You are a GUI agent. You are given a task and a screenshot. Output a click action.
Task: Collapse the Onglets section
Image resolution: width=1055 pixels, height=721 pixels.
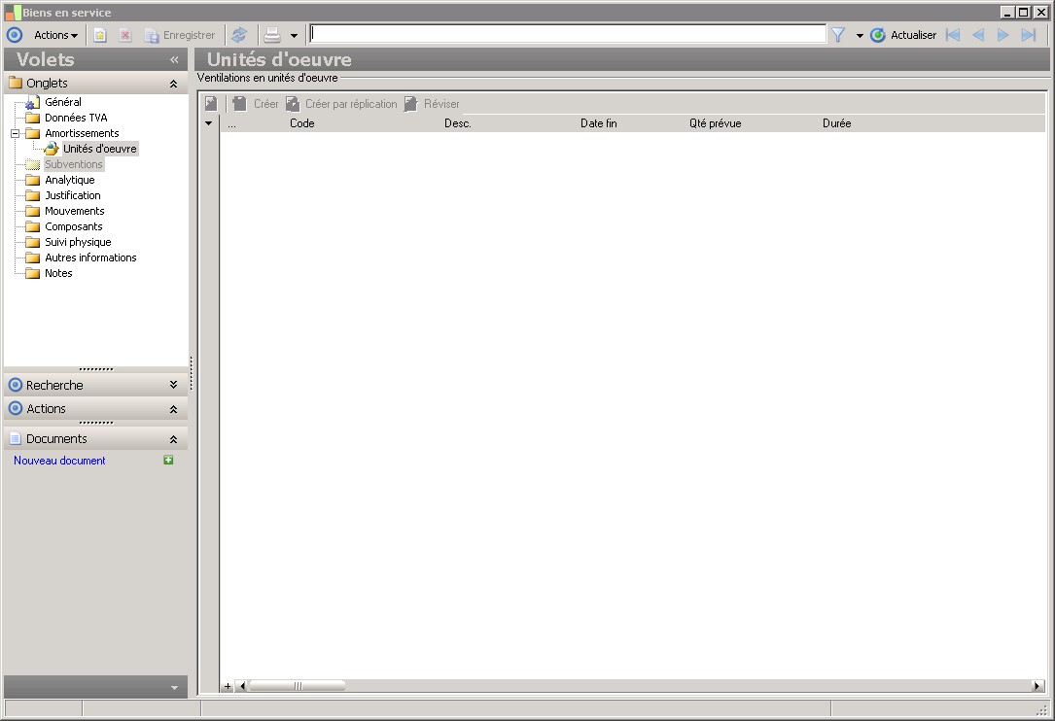click(x=173, y=85)
